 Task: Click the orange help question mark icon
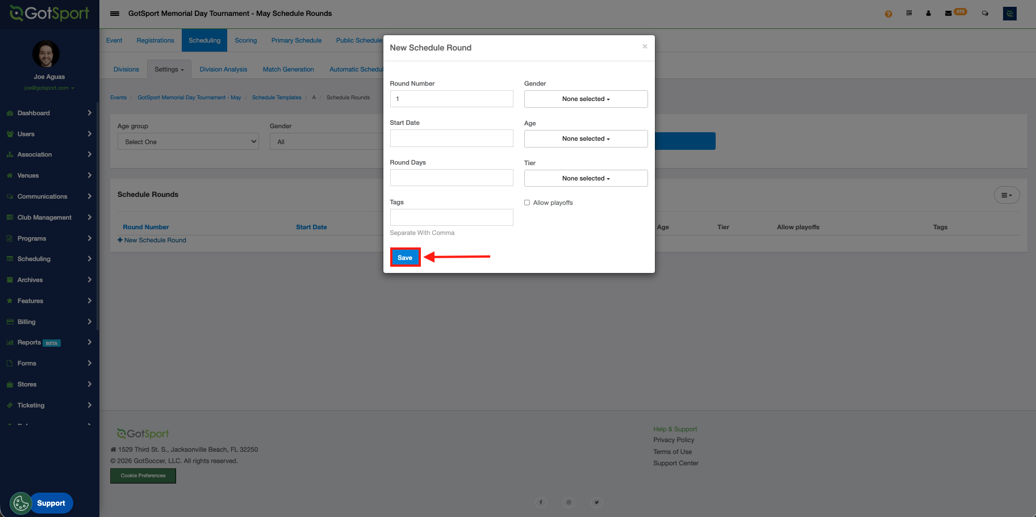click(x=888, y=14)
